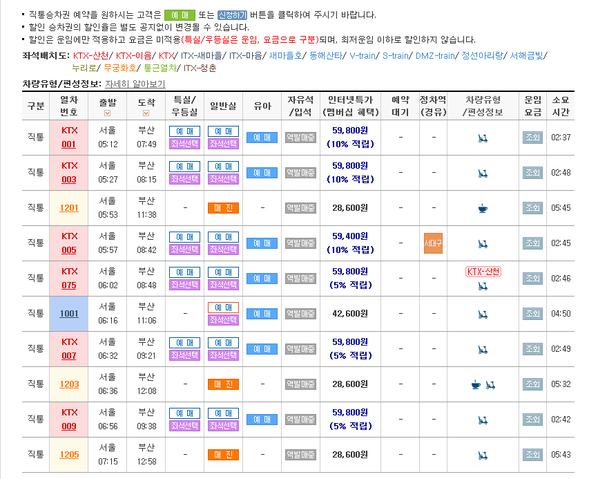589x479 pixels.
Task: Click the wheelchair icon for train 1001
Action: pos(483,314)
